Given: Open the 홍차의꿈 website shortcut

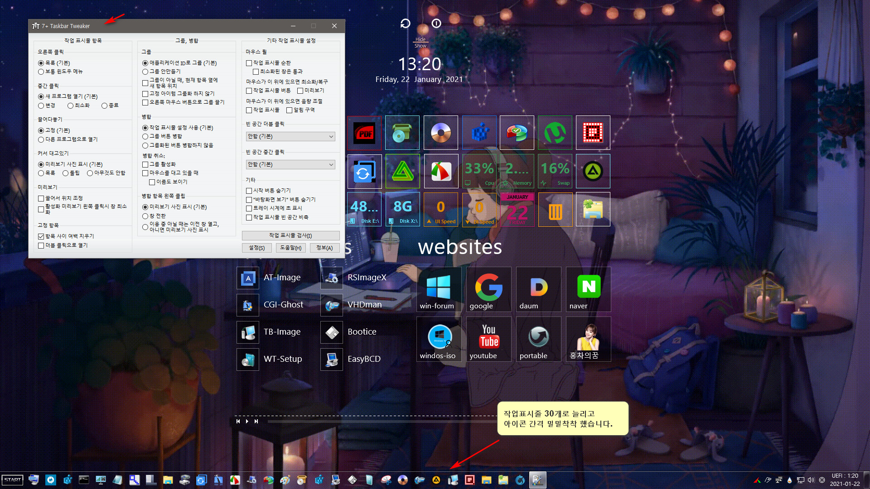Looking at the screenshot, I should coord(589,339).
